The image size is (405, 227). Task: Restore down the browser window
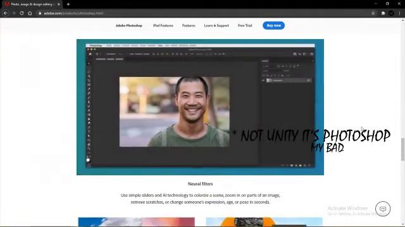(387, 4)
